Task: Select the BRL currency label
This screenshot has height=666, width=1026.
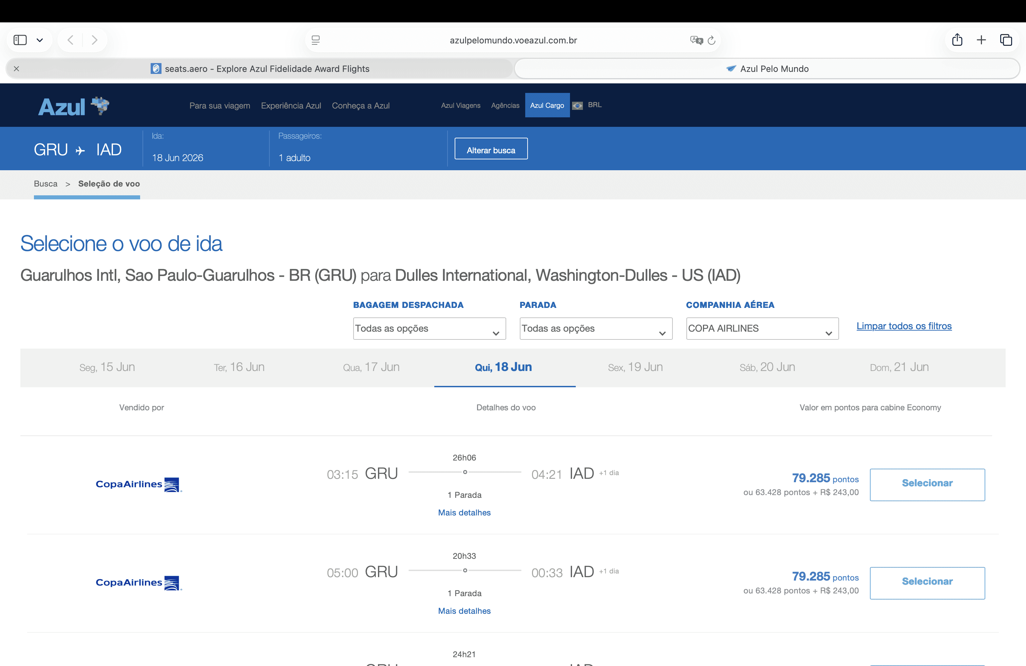Action: [x=594, y=105]
